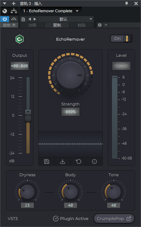The image size is (141, 227).
Task: Click the Tone knob
Action: (x=114, y=192)
